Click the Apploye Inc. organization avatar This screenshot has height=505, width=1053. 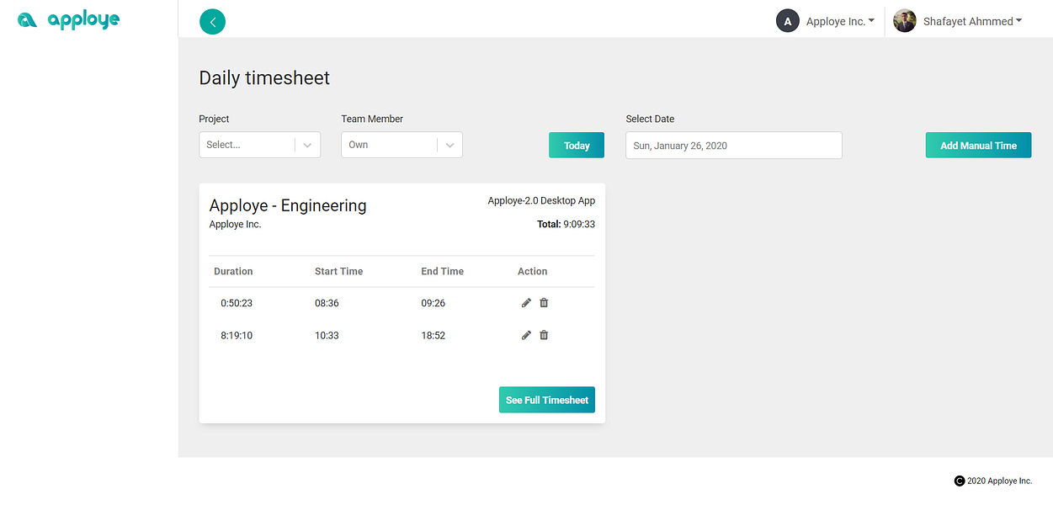click(787, 21)
